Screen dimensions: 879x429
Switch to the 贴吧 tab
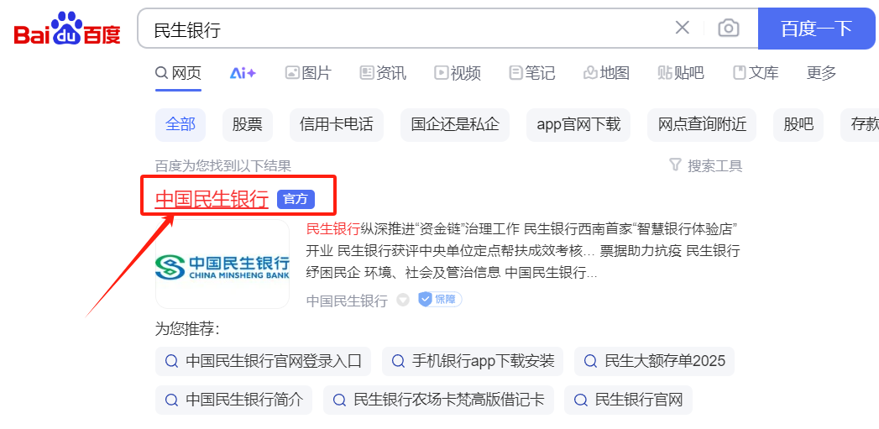coord(681,73)
